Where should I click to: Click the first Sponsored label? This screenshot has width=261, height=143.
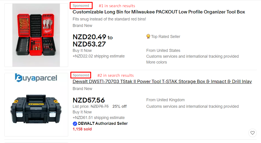(81, 6)
